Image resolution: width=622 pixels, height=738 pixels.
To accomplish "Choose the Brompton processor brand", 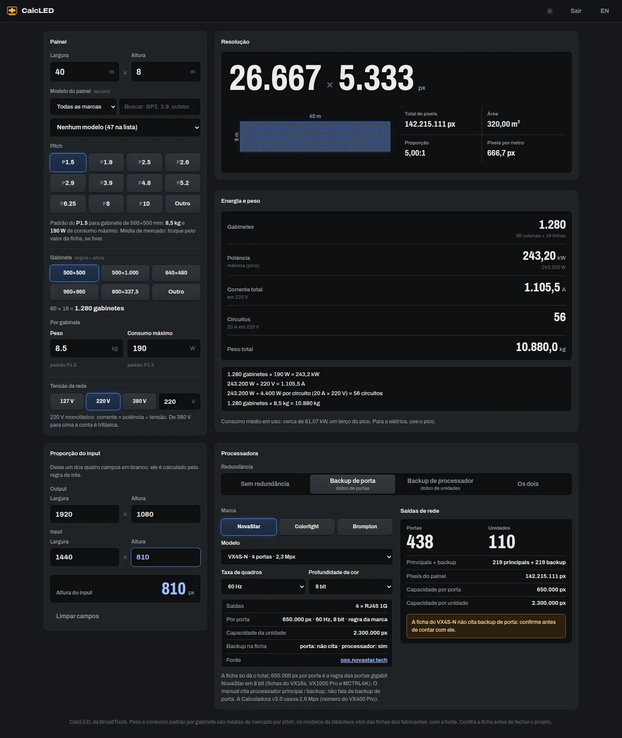I will coord(365,527).
